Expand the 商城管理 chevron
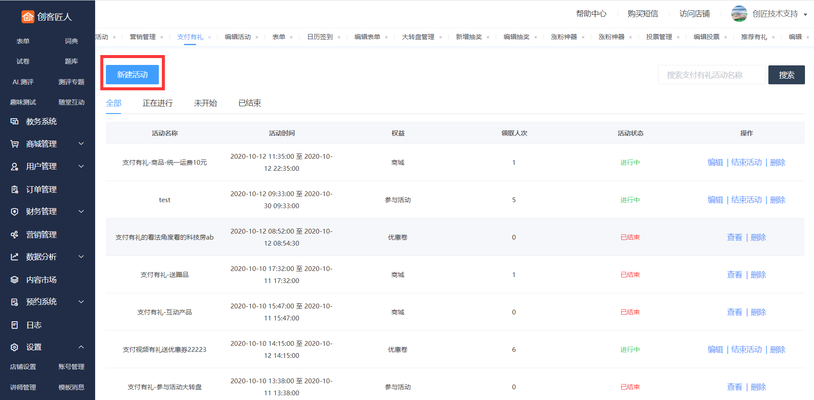Viewport: 814px width, 400px height. click(81, 144)
